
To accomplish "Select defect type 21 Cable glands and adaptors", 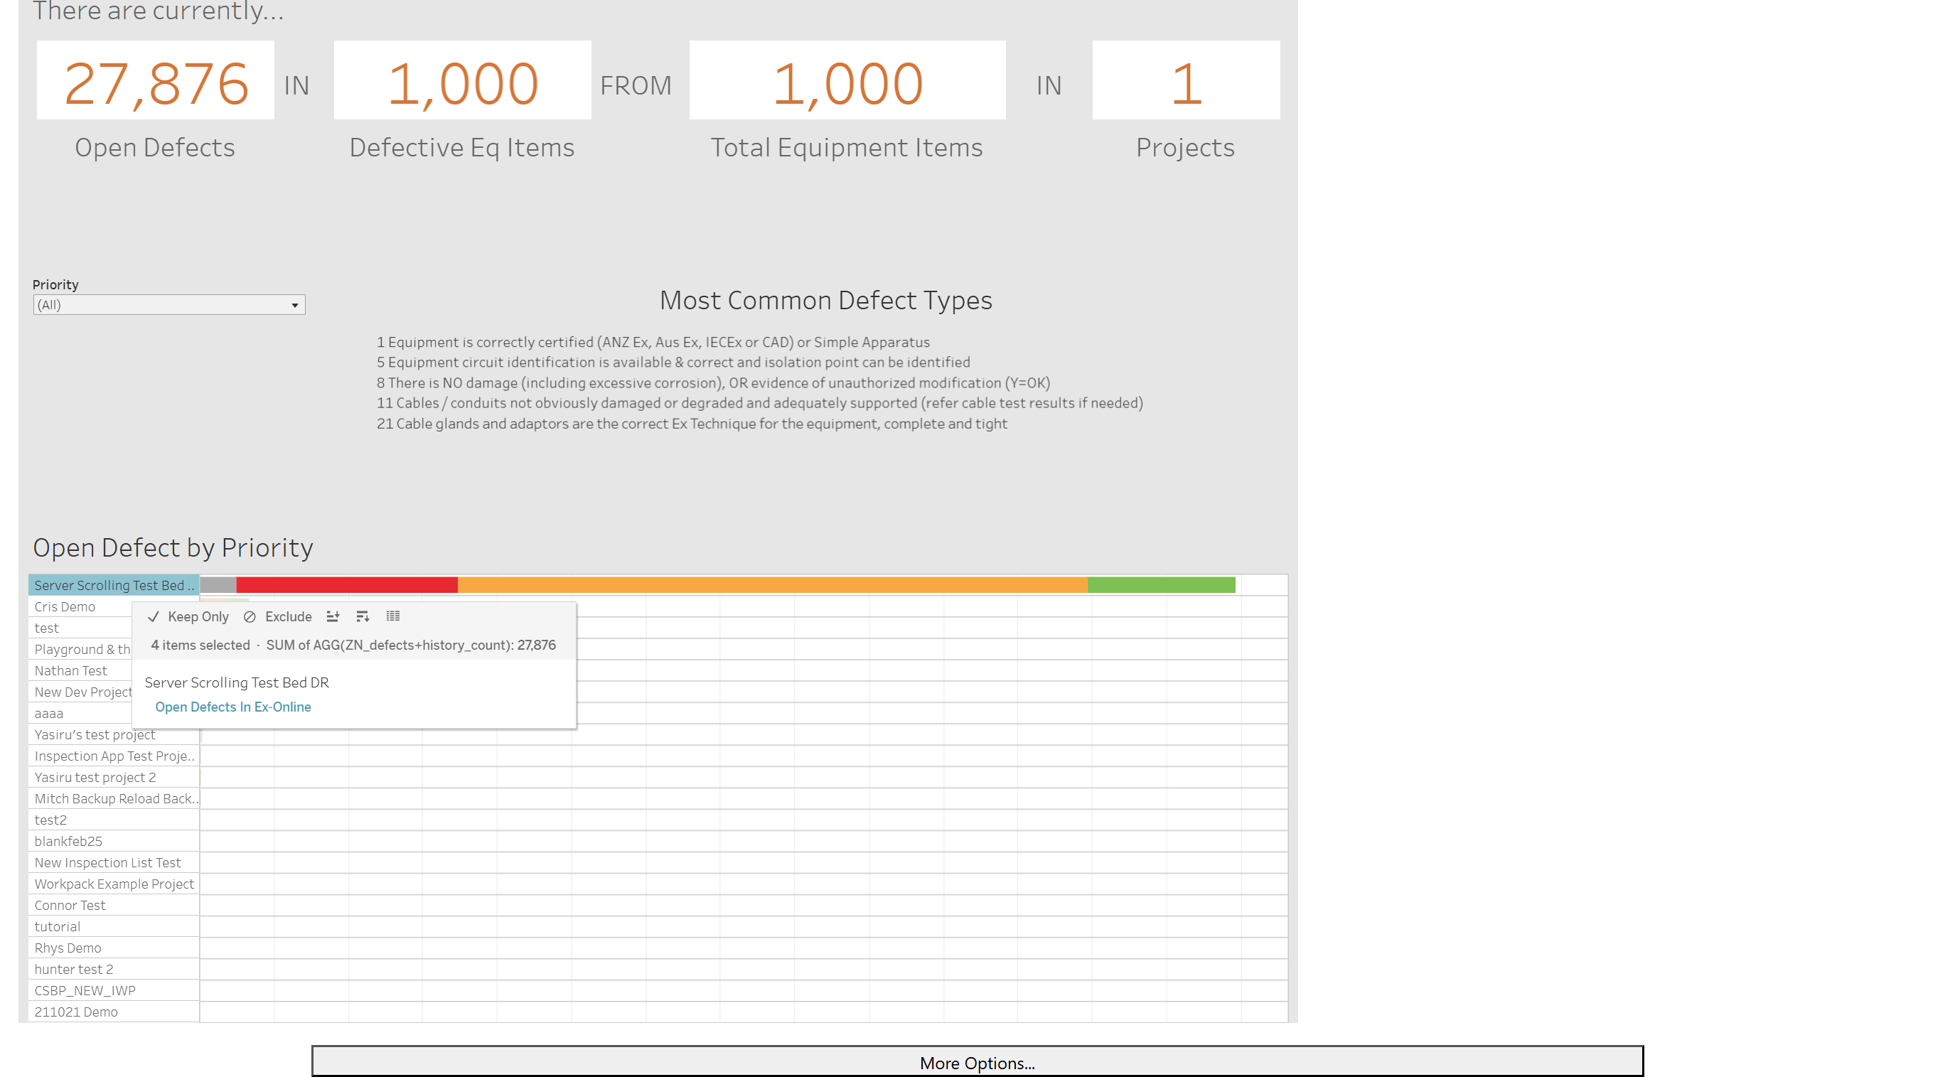I will (692, 424).
